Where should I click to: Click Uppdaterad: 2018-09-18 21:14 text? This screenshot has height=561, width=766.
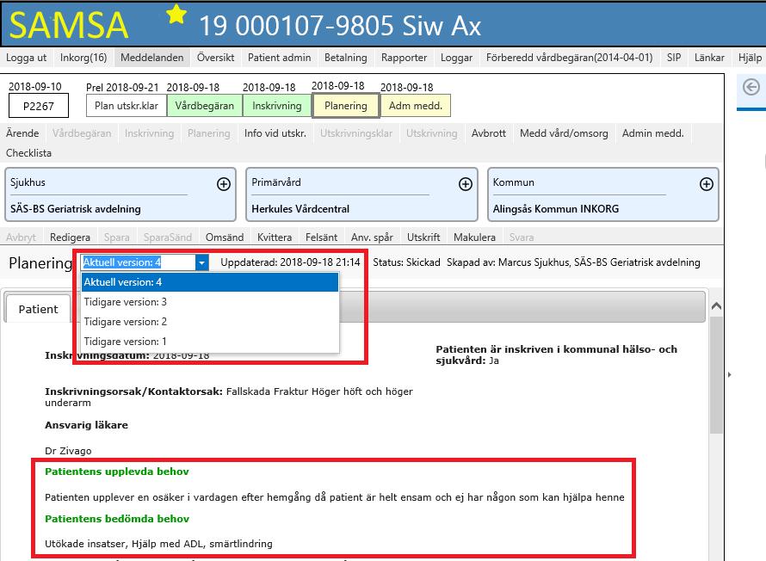click(x=290, y=262)
